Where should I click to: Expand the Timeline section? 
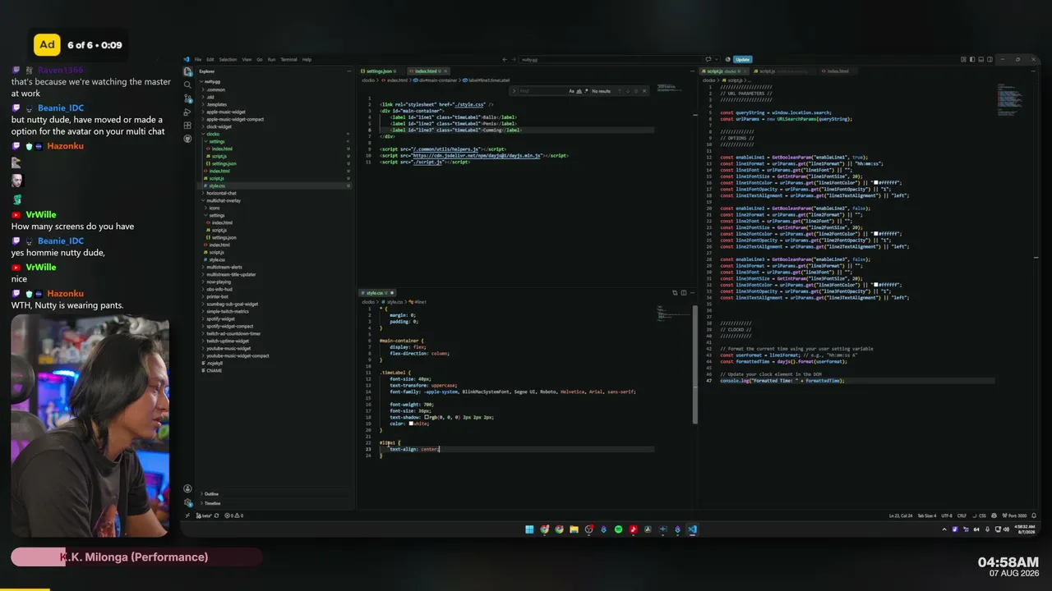(212, 503)
